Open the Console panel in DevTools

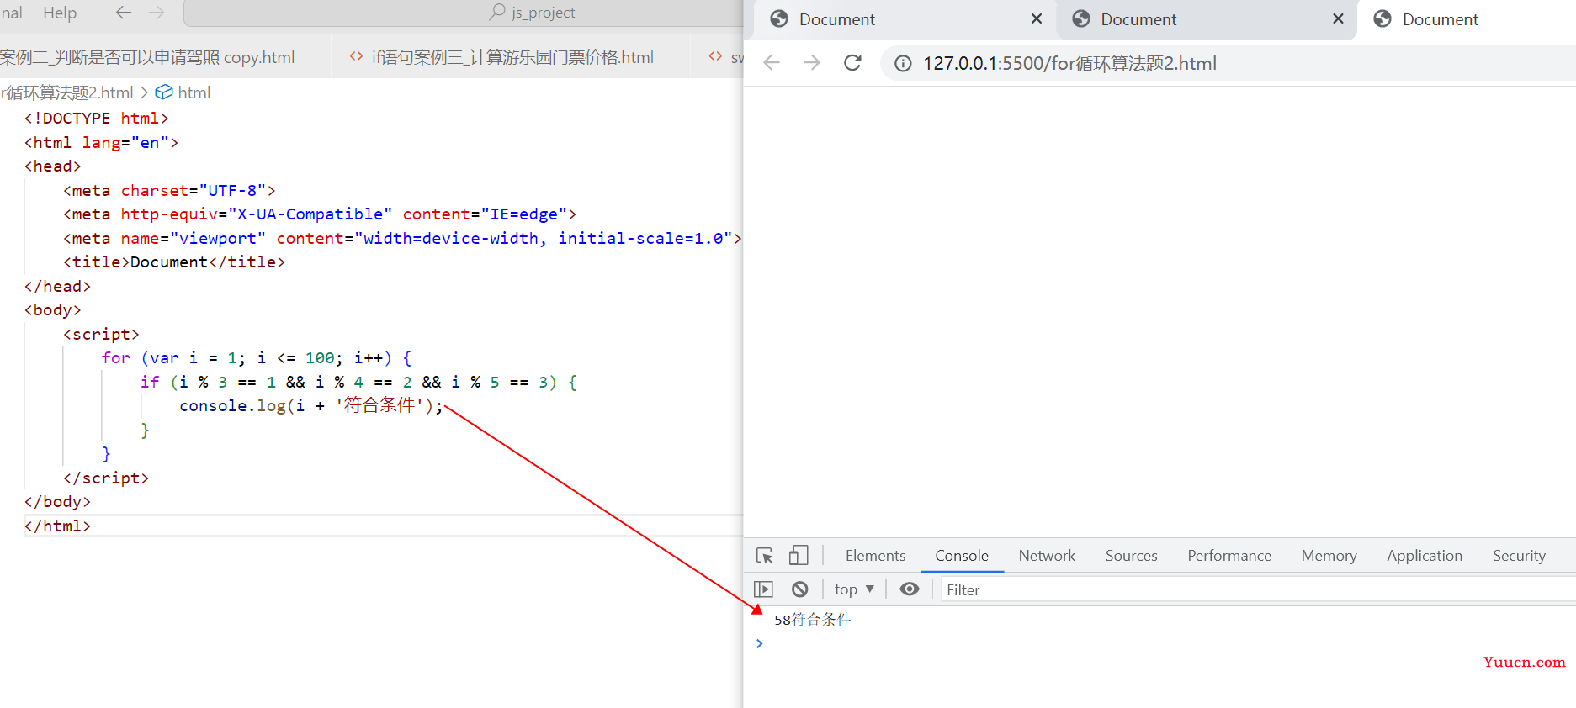coord(962,556)
